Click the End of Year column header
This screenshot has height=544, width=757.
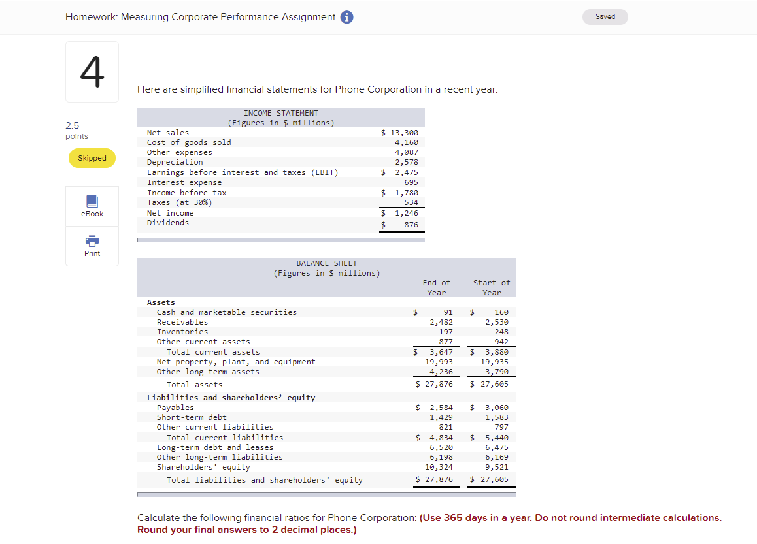coord(436,287)
